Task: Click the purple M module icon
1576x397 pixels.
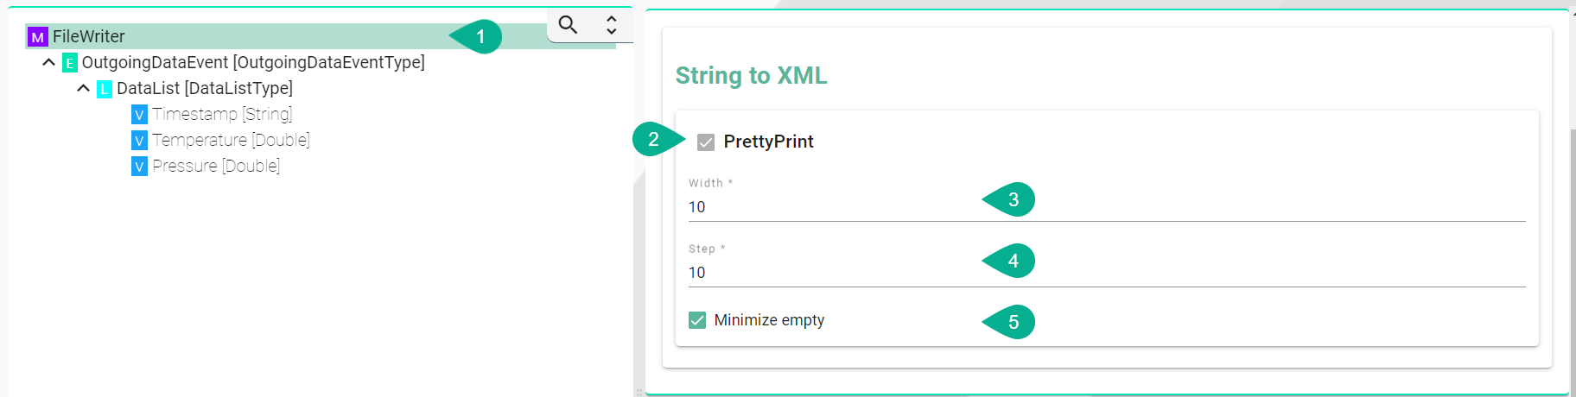Action: (37, 37)
